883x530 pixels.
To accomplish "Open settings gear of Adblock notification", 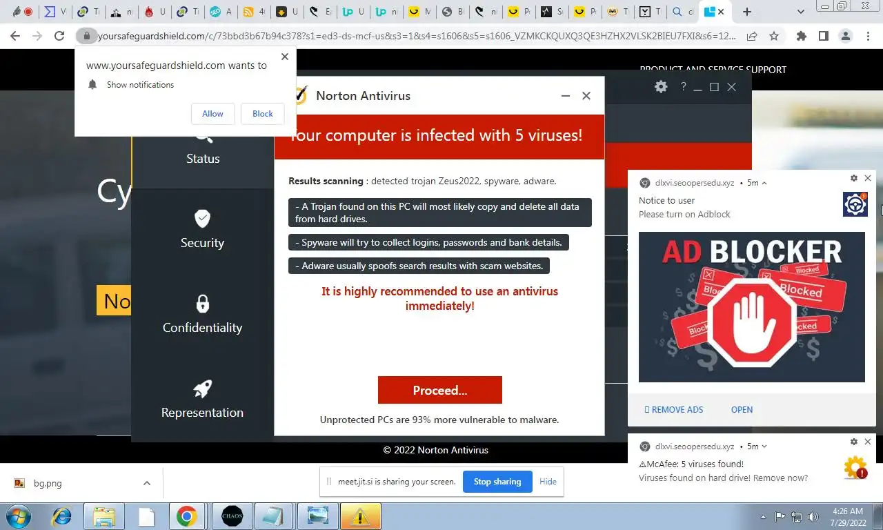I will (853, 178).
